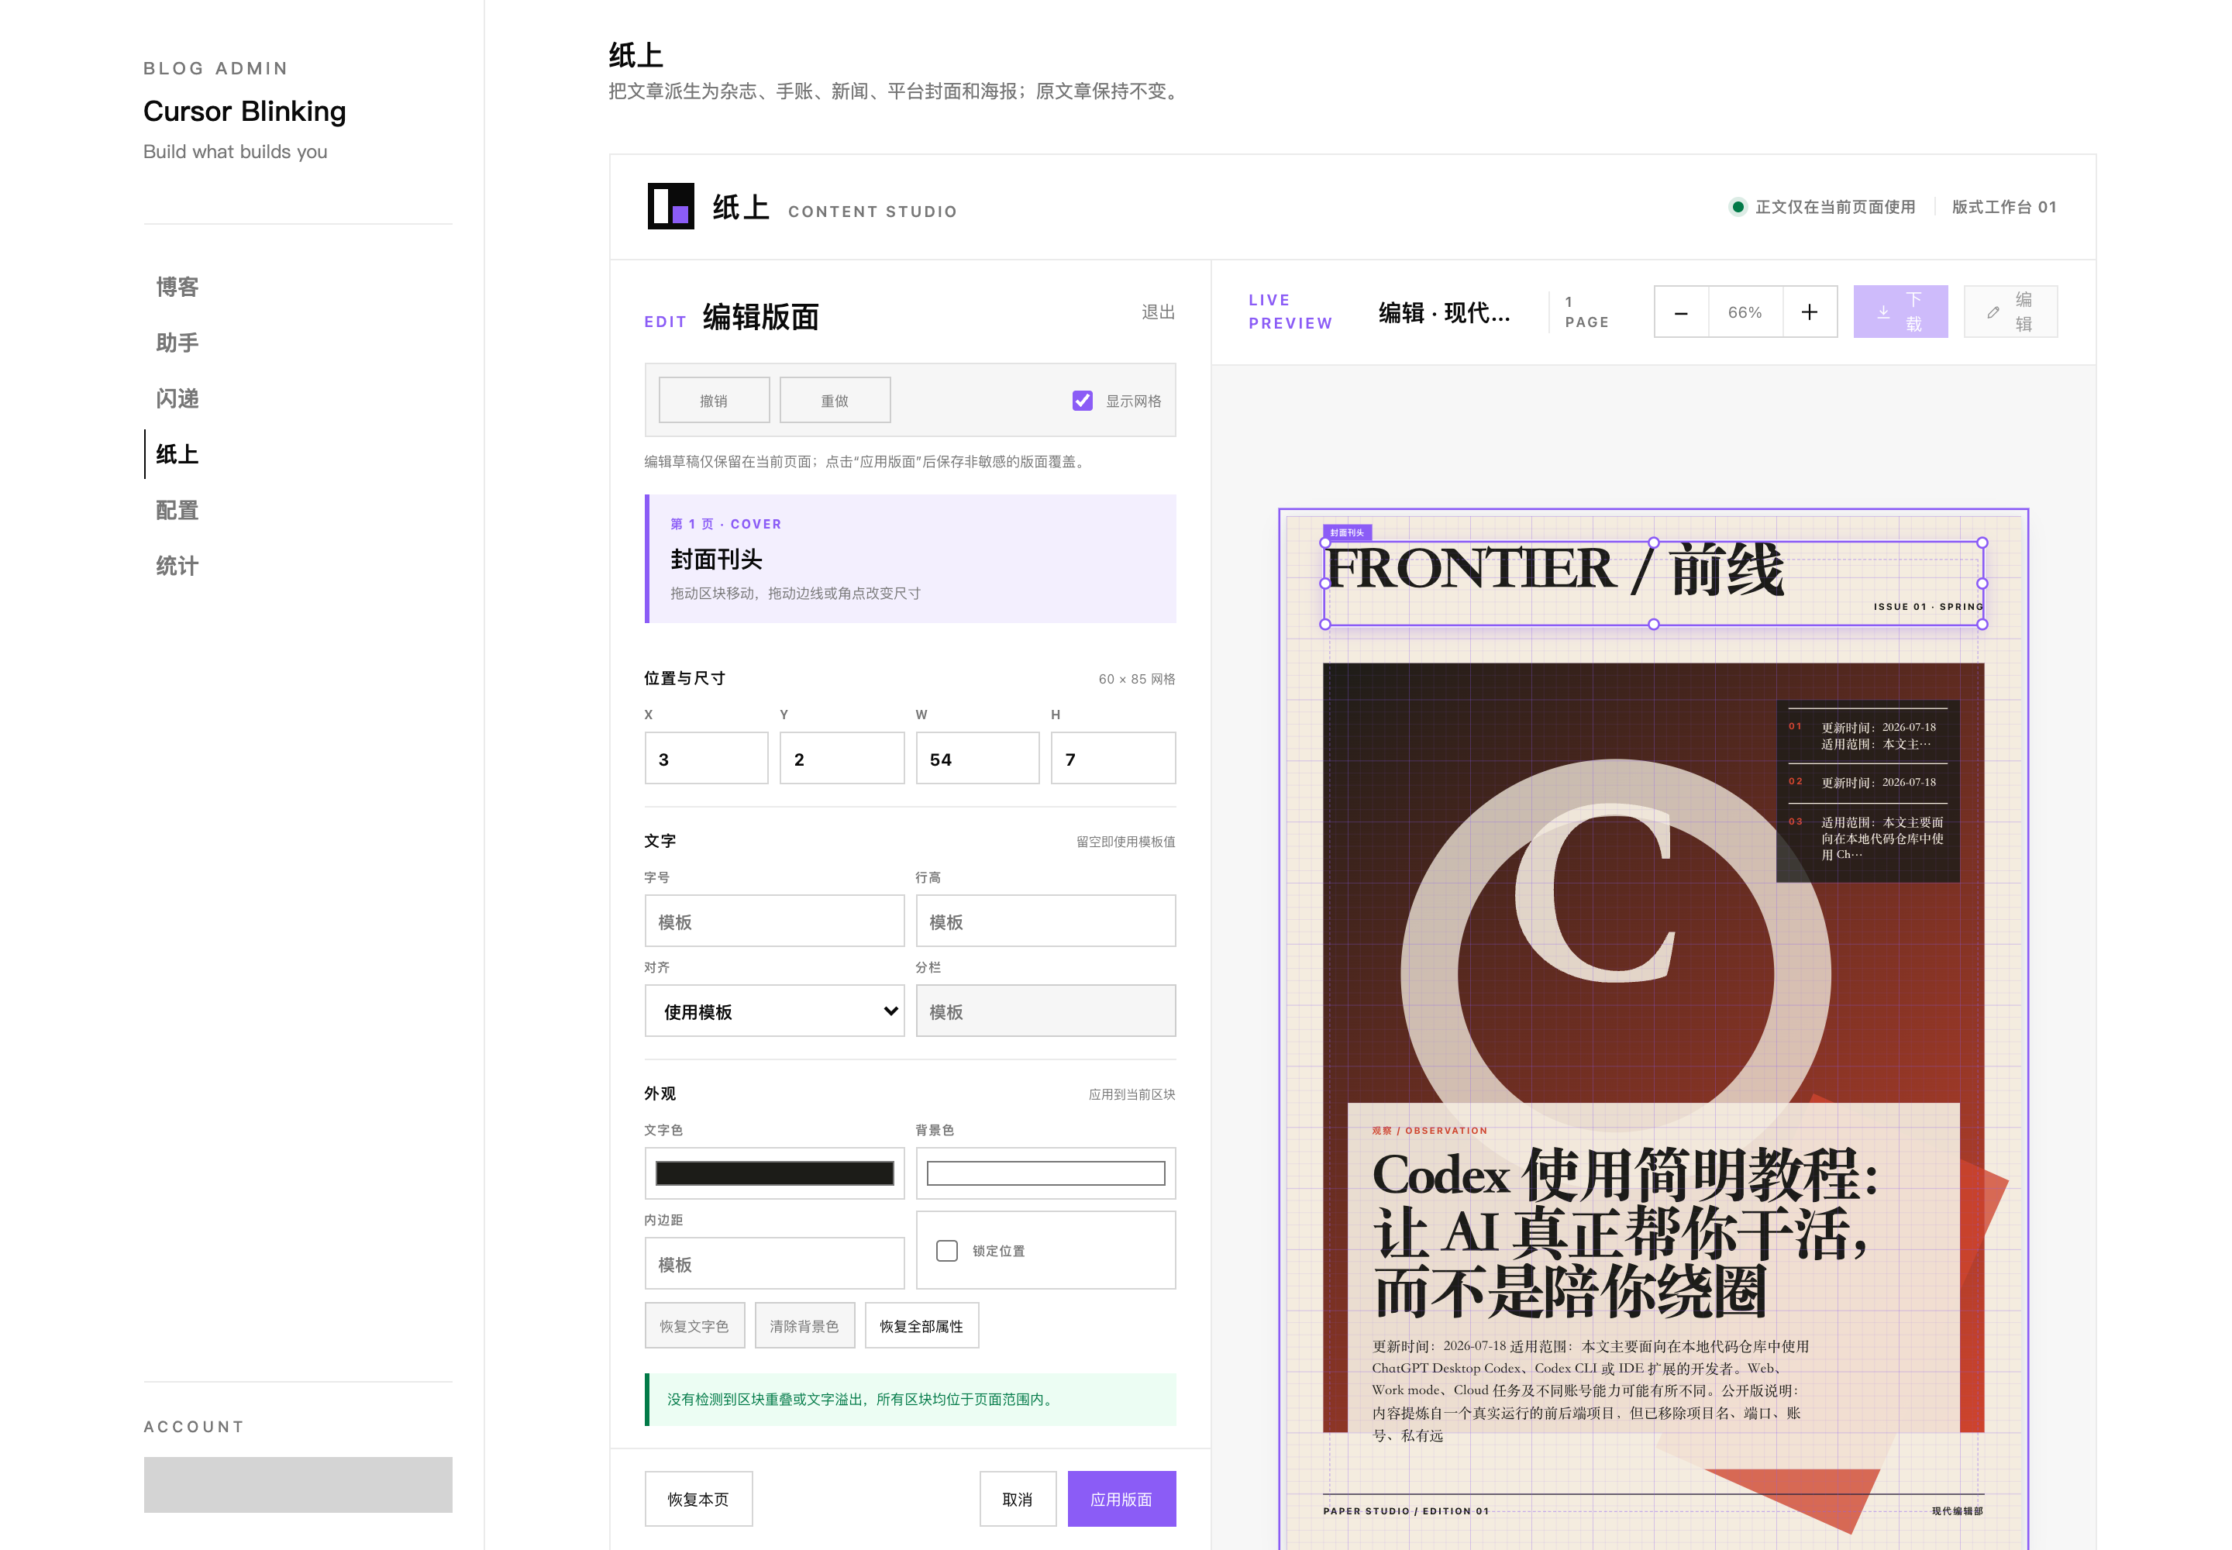Click the large C emblem on cover
The width and height of the screenshot is (2232, 1550).
1596,894
